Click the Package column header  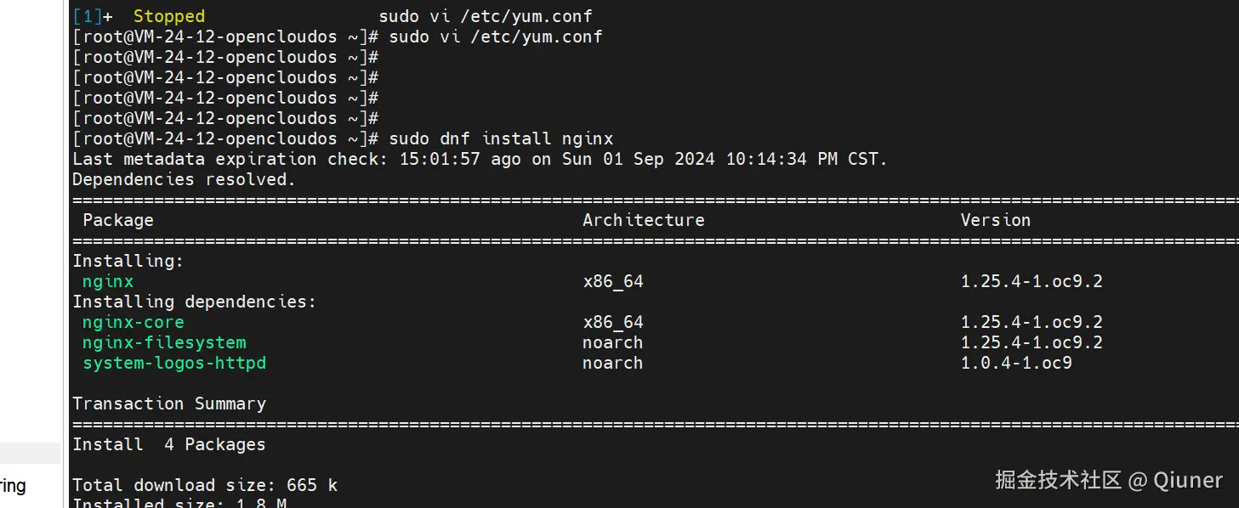coord(118,220)
